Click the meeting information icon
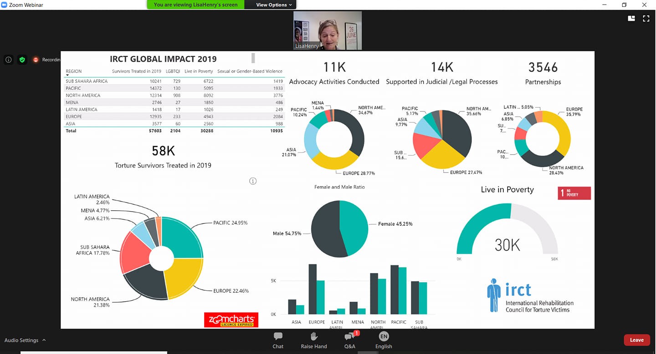Viewport: 656px width, 354px height. point(8,60)
